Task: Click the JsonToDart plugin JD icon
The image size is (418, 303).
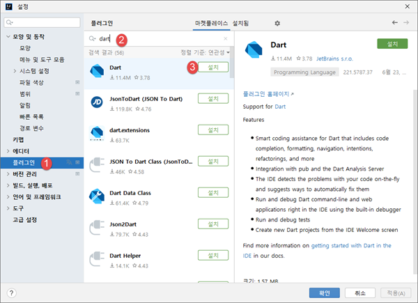Action: 97,102
